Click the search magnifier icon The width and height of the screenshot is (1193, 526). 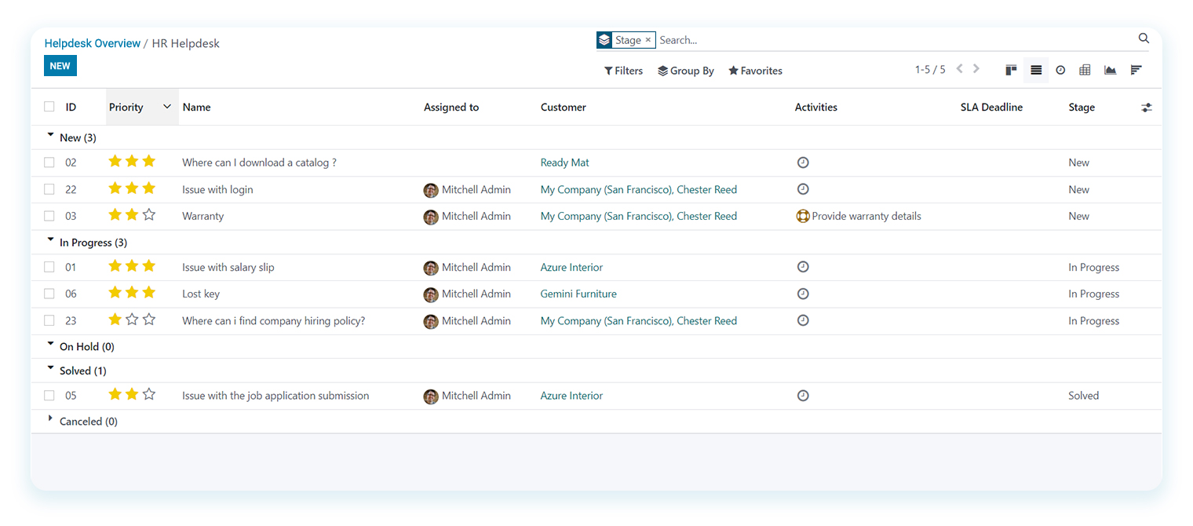(1144, 38)
